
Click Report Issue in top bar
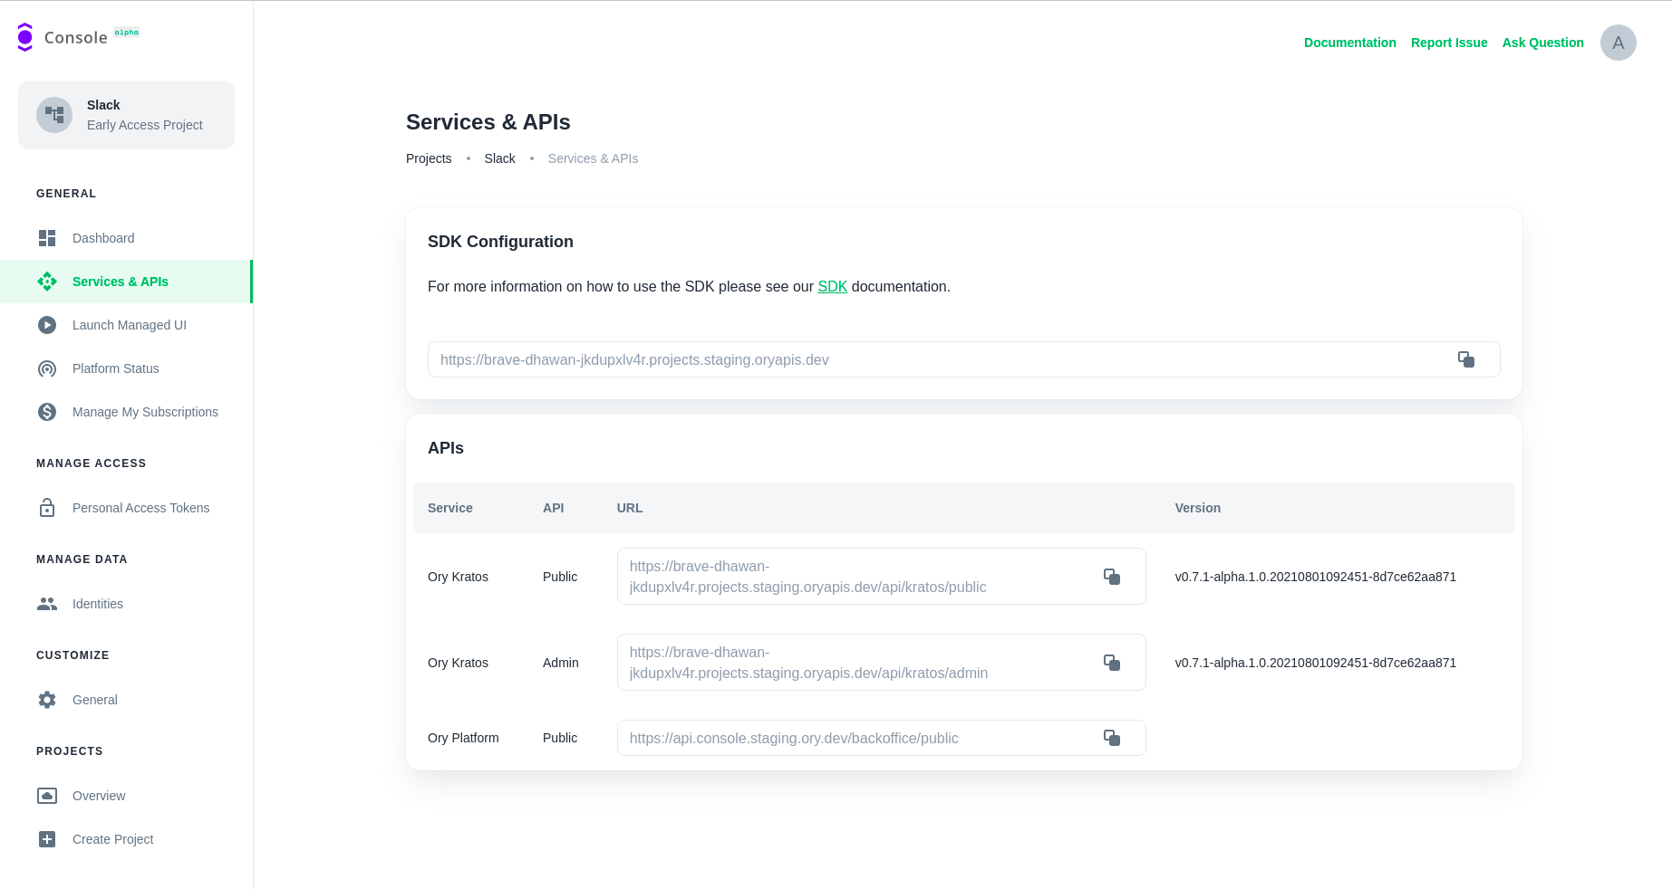coord(1448,43)
